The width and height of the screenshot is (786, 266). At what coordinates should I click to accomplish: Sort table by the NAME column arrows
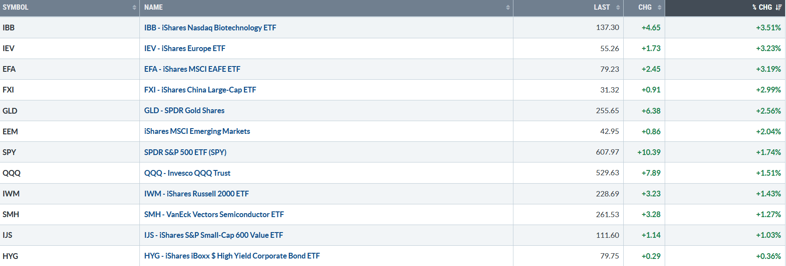(x=508, y=7)
